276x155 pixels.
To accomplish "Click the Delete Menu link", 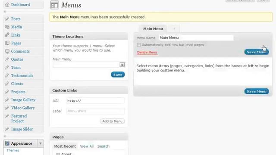I will pyautogui.click(x=147, y=53).
